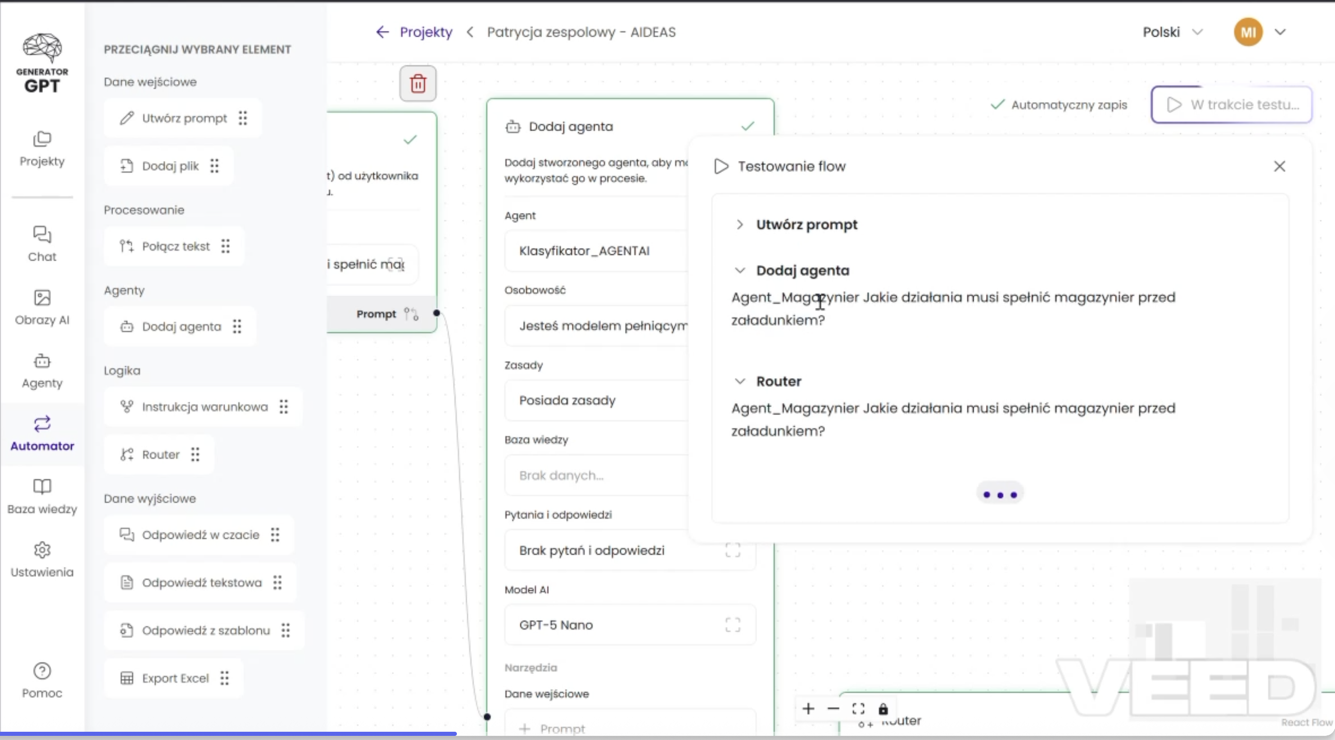Expand the Model AI GPT-5 Nano field
Image resolution: width=1335 pixels, height=740 pixels.
732,624
